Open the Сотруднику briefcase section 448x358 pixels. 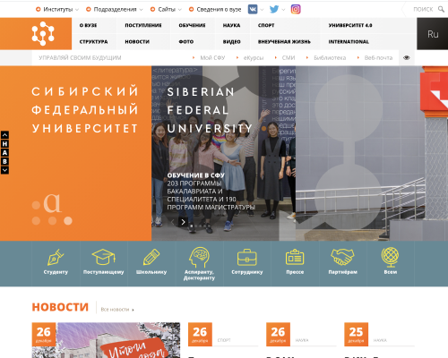(247, 262)
